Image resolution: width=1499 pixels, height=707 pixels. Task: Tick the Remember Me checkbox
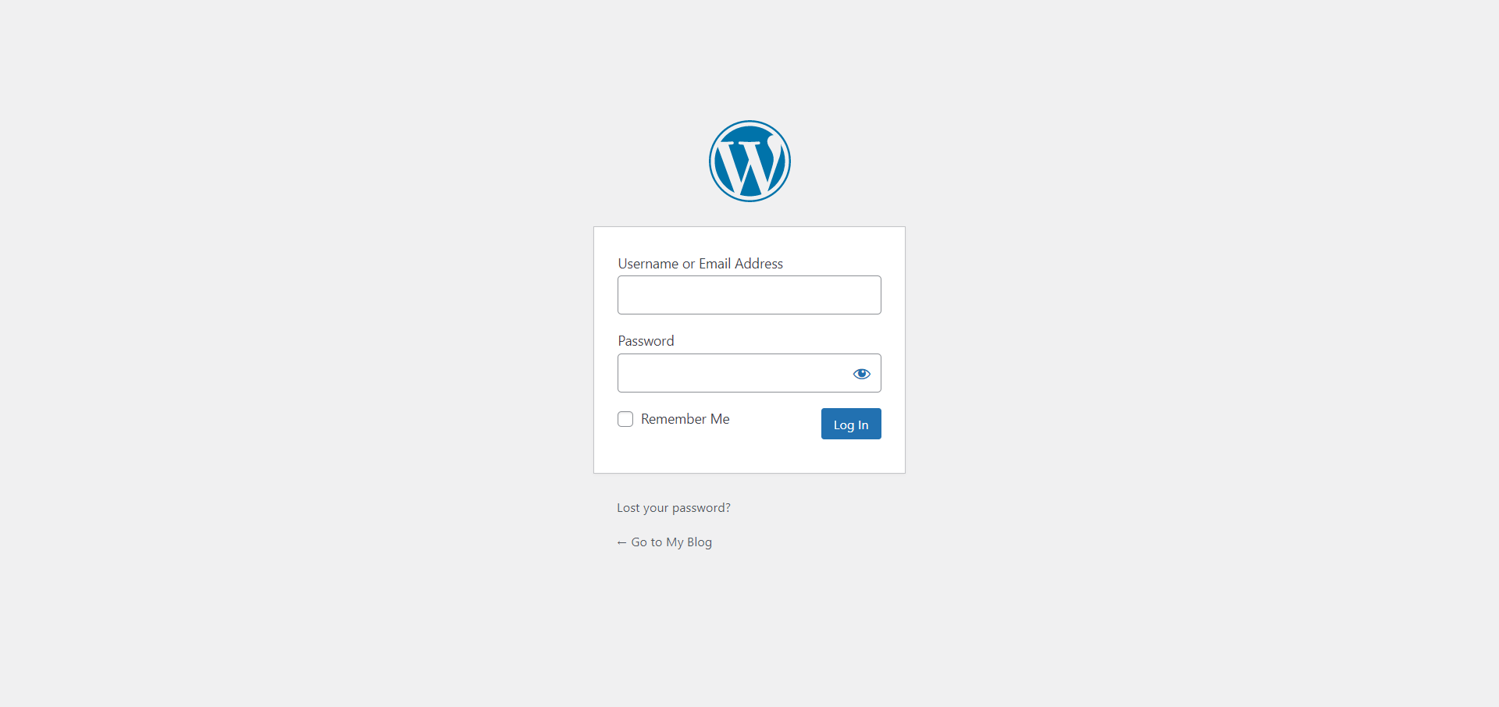[625, 419]
